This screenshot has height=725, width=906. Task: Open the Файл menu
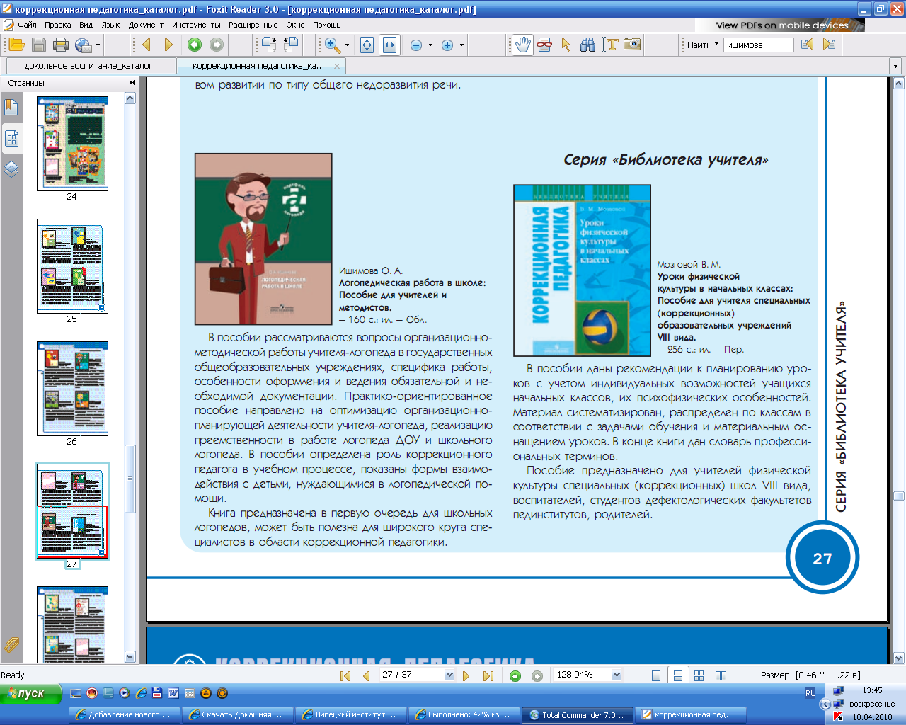click(27, 25)
